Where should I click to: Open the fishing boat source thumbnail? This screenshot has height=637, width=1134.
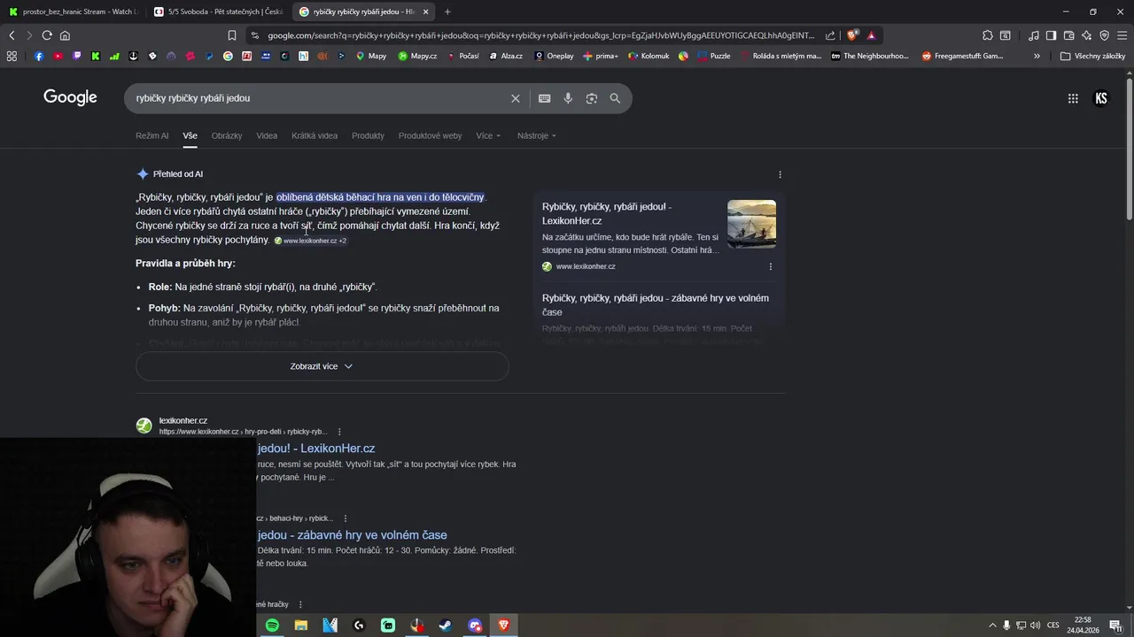751,224
